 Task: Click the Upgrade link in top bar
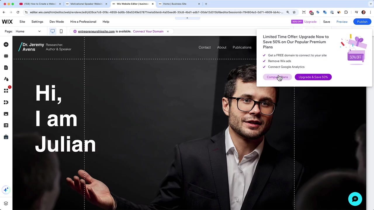click(x=310, y=22)
